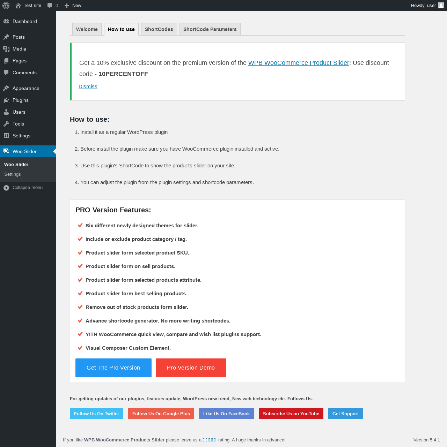The width and height of the screenshot is (447, 447).
Task: Open the Plugins menu item
Action: pyautogui.click(x=28, y=100)
